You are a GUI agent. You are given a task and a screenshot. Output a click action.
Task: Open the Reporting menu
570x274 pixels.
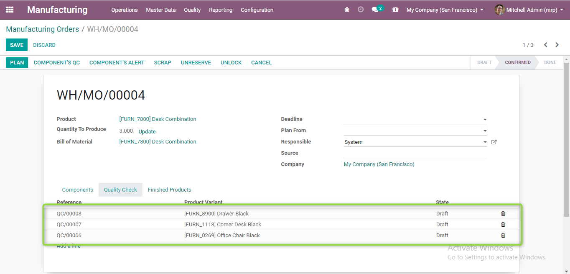pos(221,10)
